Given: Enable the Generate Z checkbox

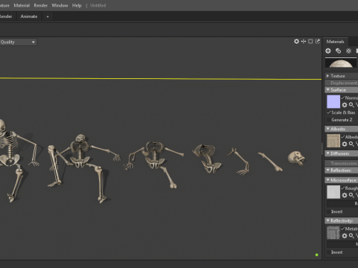Looking at the screenshot, I should pyautogui.click(x=329, y=120).
